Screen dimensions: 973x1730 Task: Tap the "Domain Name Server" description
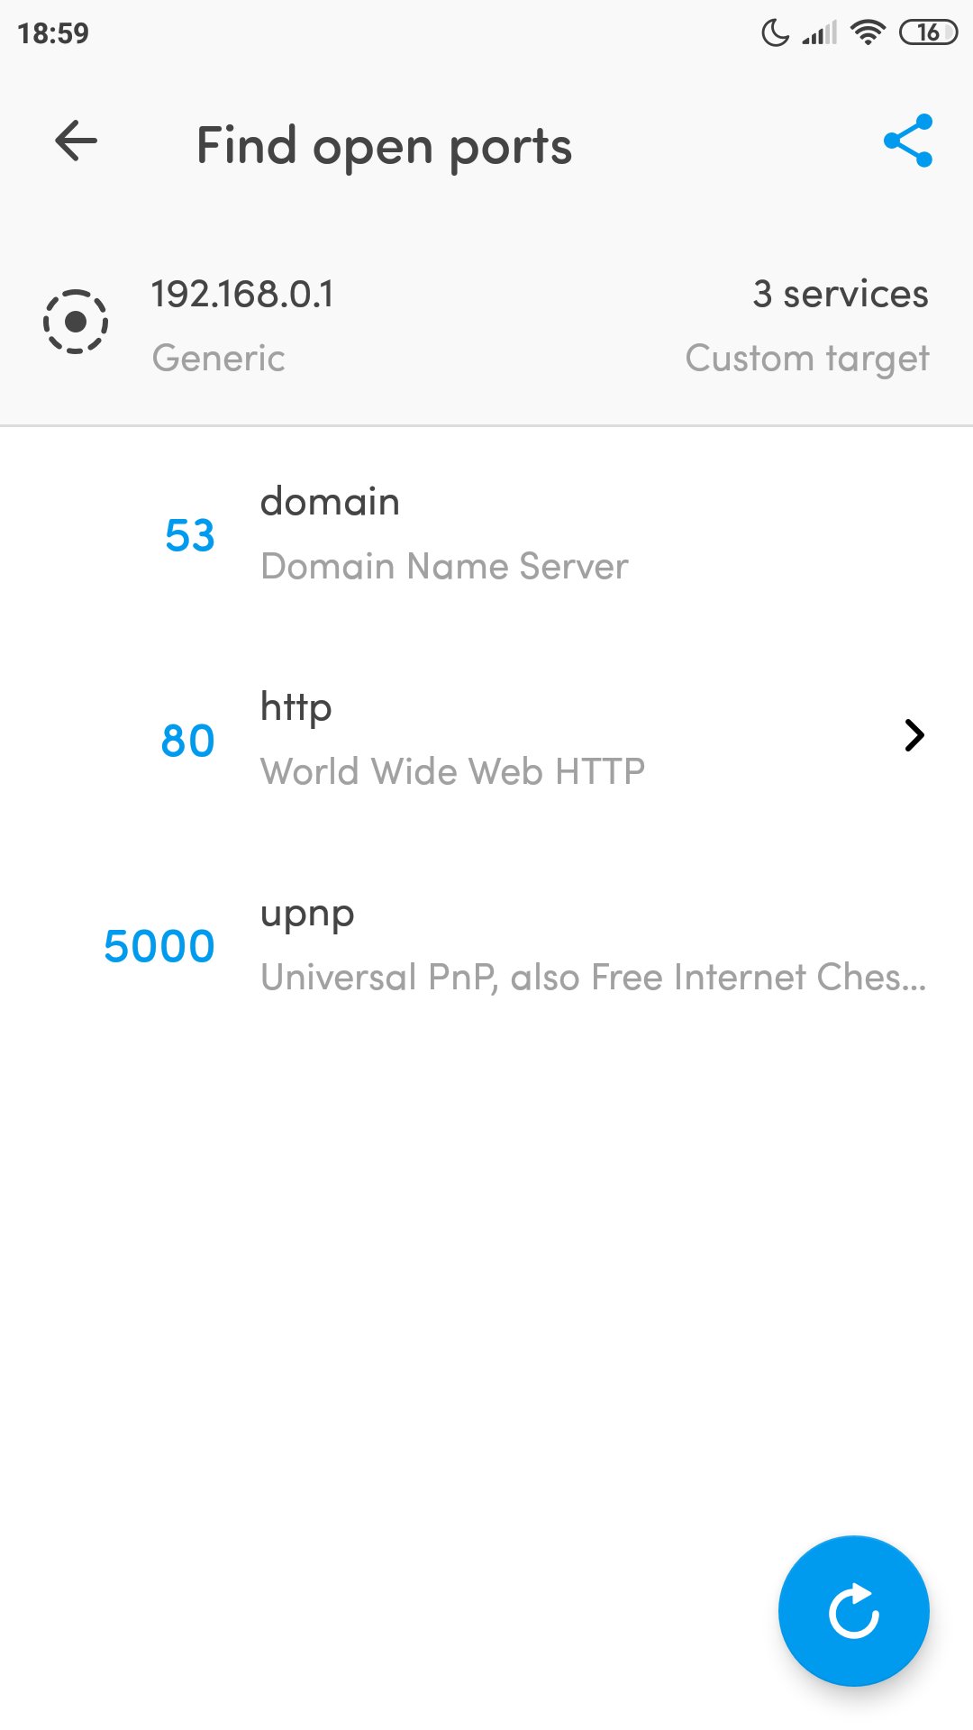click(x=444, y=567)
